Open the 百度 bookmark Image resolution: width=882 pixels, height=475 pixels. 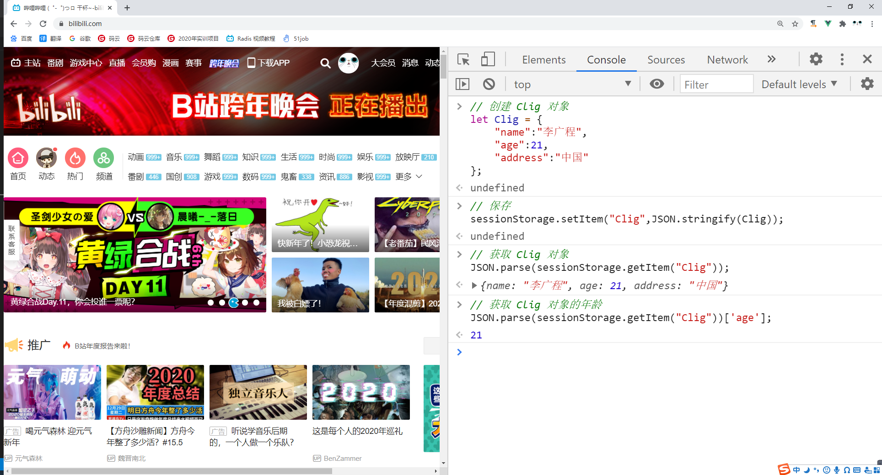[x=22, y=38]
